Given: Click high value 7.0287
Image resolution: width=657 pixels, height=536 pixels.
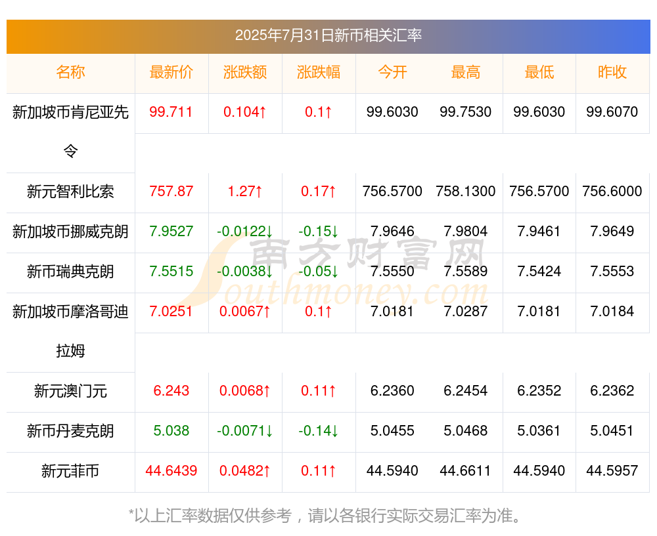Looking at the screenshot, I should [466, 312].
